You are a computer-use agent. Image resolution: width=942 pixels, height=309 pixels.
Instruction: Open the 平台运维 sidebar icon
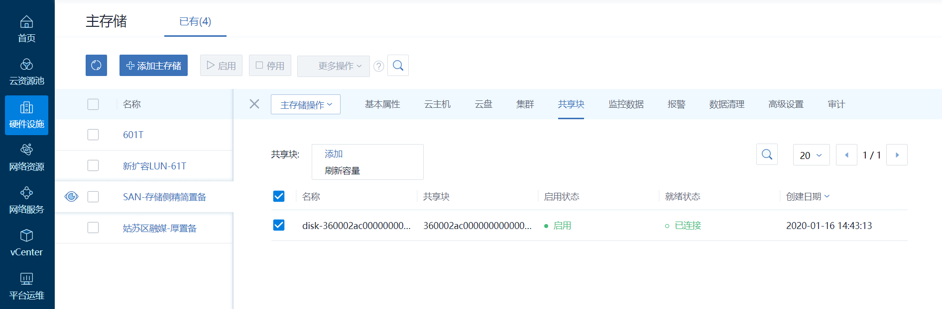(x=27, y=286)
